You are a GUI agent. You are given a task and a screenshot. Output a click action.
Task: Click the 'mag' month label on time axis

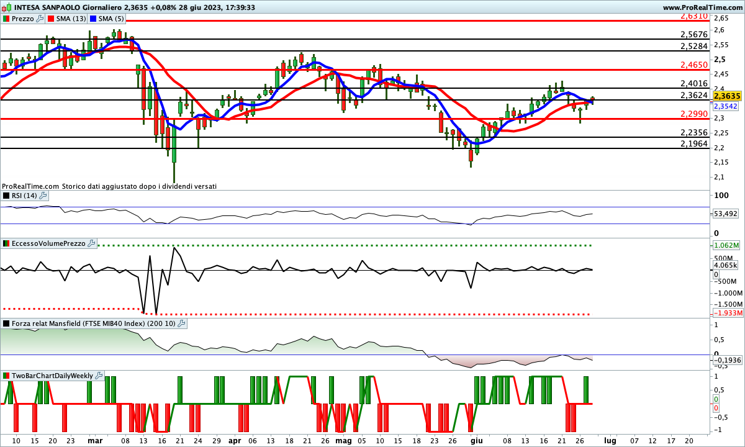(343, 440)
